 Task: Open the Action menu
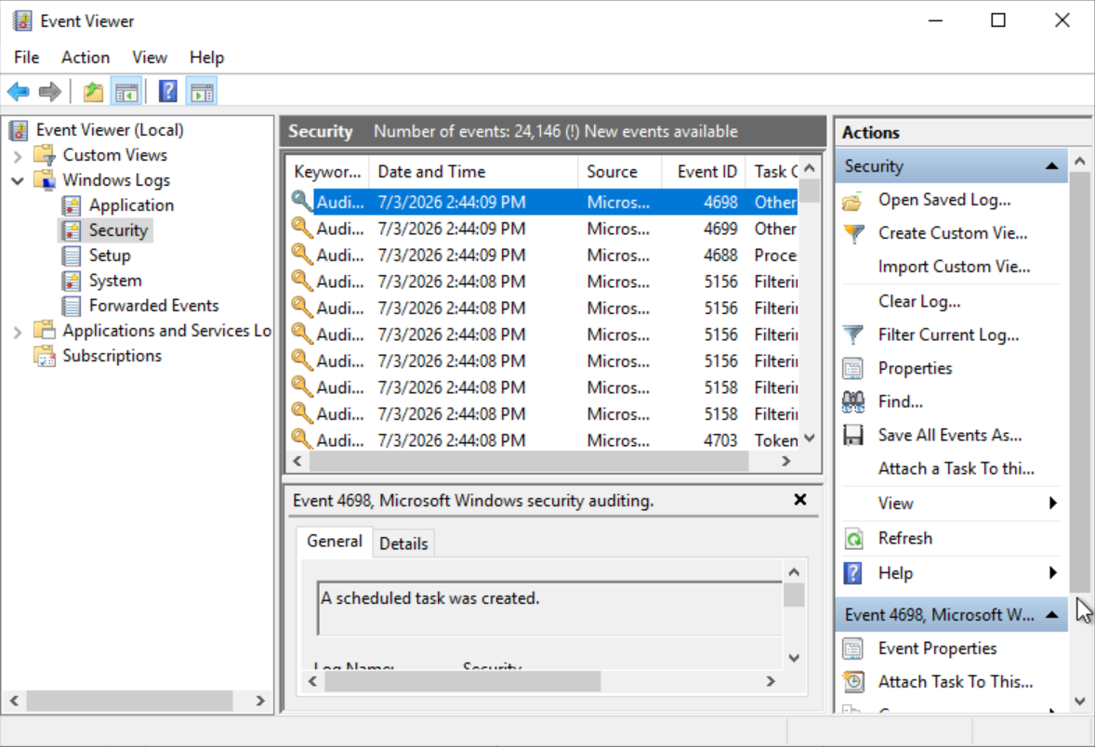click(x=86, y=58)
